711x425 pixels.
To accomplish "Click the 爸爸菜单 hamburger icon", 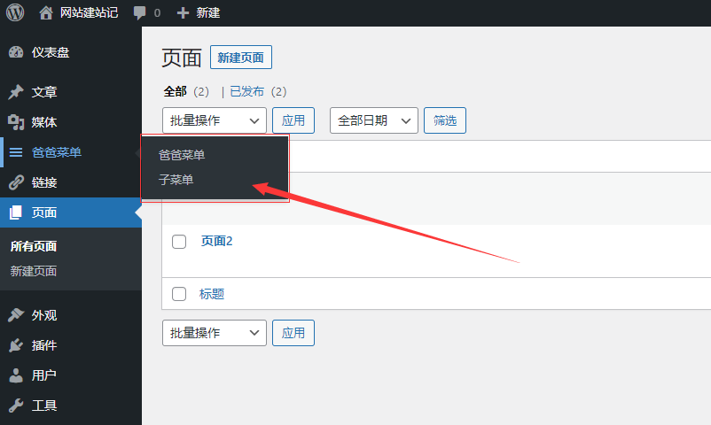I will (x=16, y=152).
